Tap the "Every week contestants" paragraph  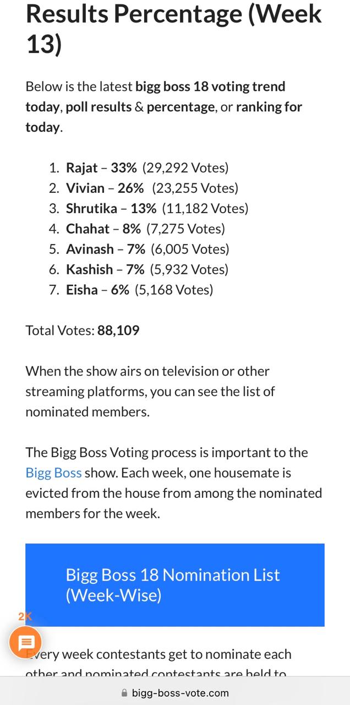[x=160, y=655]
